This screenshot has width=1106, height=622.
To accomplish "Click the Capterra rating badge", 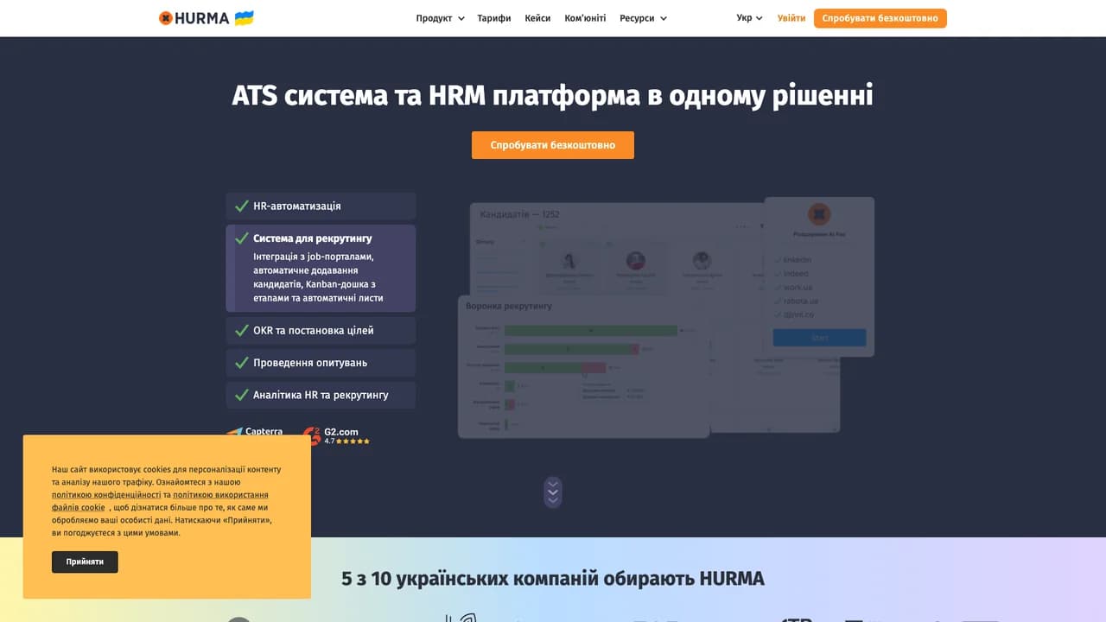I will tap(255, 432).
